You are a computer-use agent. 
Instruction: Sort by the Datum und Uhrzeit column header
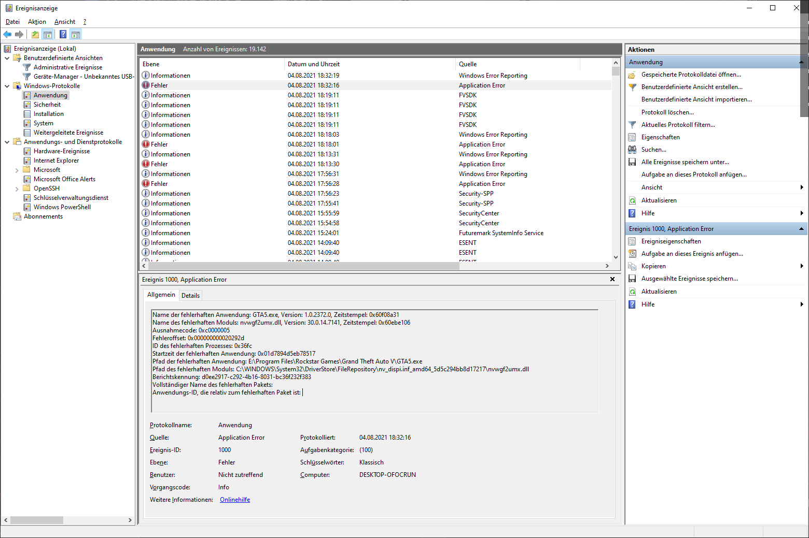pos(370,64)
